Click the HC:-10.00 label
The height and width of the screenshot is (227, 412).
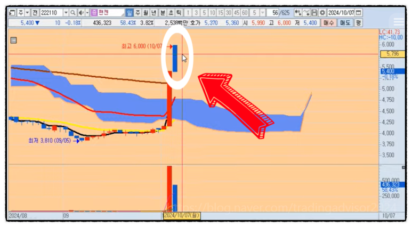(391, 37)
